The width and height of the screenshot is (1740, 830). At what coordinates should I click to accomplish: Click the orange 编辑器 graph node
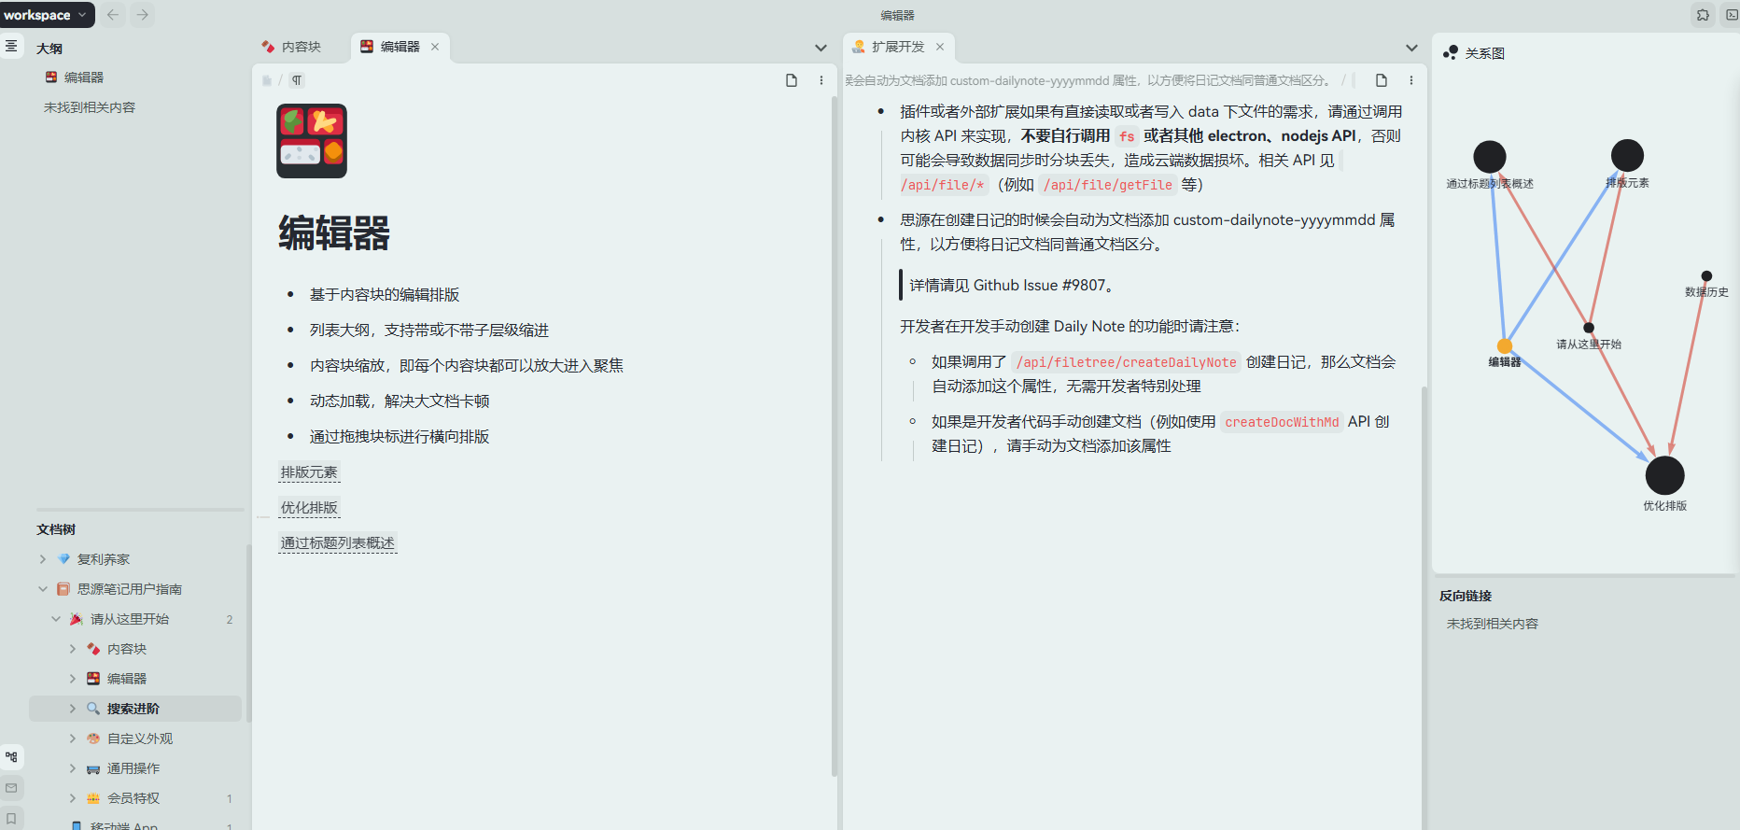tap(1504, 346)
